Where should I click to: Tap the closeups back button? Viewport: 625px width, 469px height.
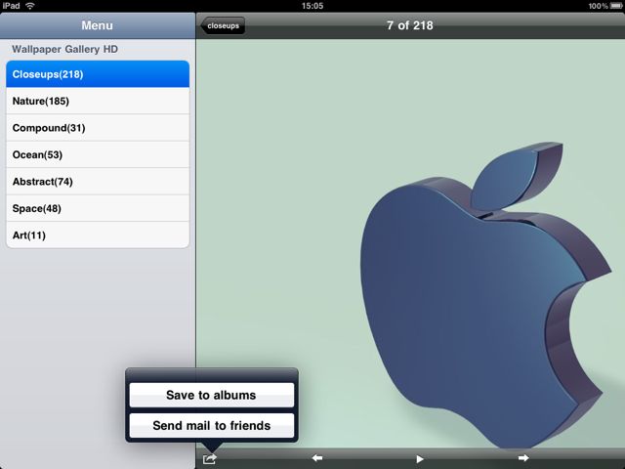click(223, 26)
